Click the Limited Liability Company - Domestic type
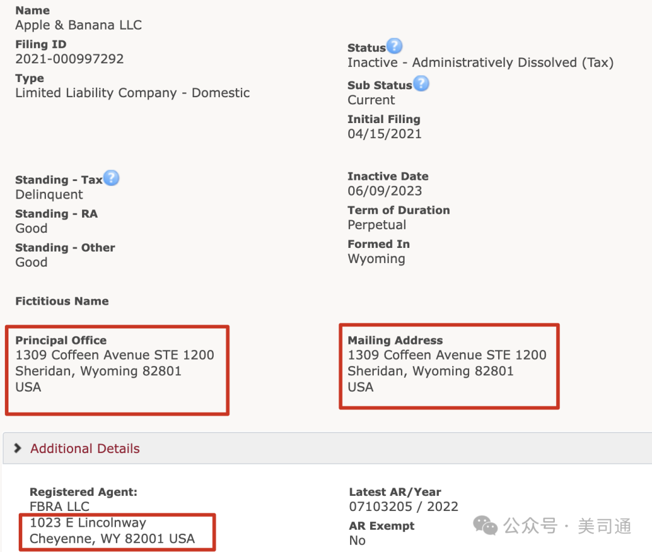The height and width of the screenshot is (552, 652). pyautogui.click(x=132, y=93)
